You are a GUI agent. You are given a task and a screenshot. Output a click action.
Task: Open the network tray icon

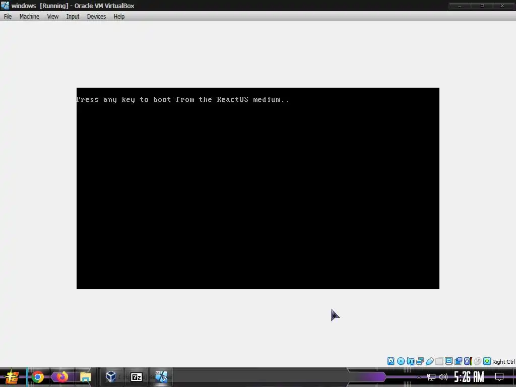point(431,377)
